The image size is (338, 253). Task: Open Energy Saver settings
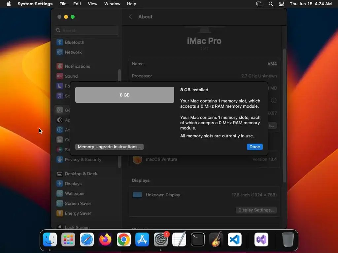tap(78, 213)
